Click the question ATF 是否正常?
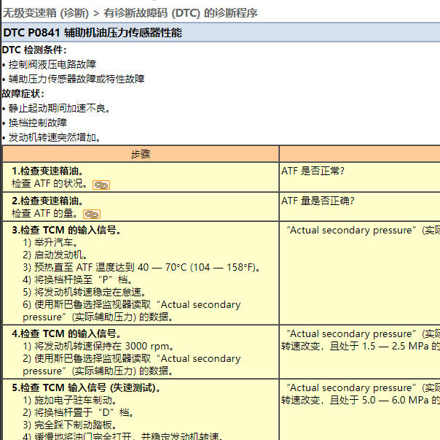The height and width of the screenshot is (440, 440). tap(313, 171)
